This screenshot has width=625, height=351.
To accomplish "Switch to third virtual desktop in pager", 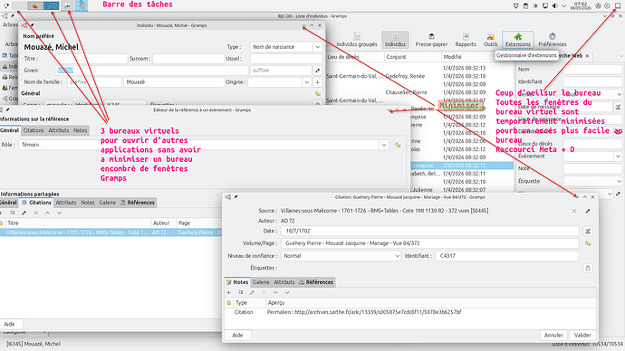I will [x=52, y=5].
